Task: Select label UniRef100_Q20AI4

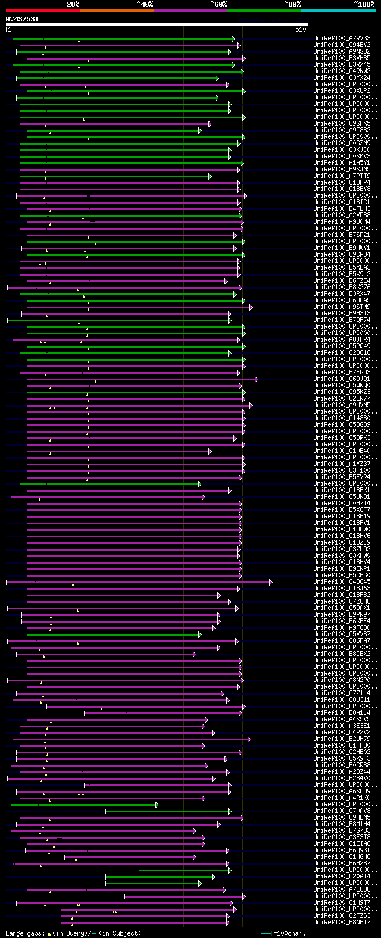Action: click(342, 877)
